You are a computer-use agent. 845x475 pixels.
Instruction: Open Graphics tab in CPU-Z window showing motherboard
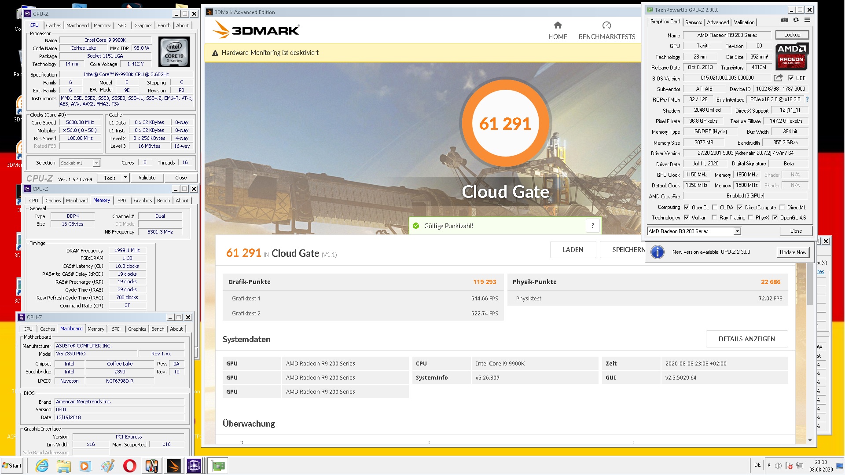(137, 329)
